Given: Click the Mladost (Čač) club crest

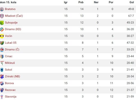Looking at the screenshot, I should point(2,16).
